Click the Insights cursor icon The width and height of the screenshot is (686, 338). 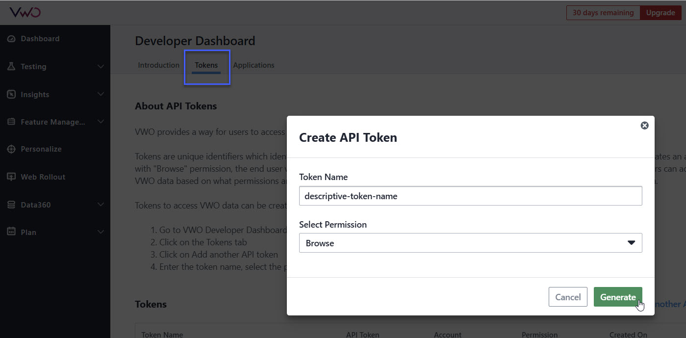point(11,94)
